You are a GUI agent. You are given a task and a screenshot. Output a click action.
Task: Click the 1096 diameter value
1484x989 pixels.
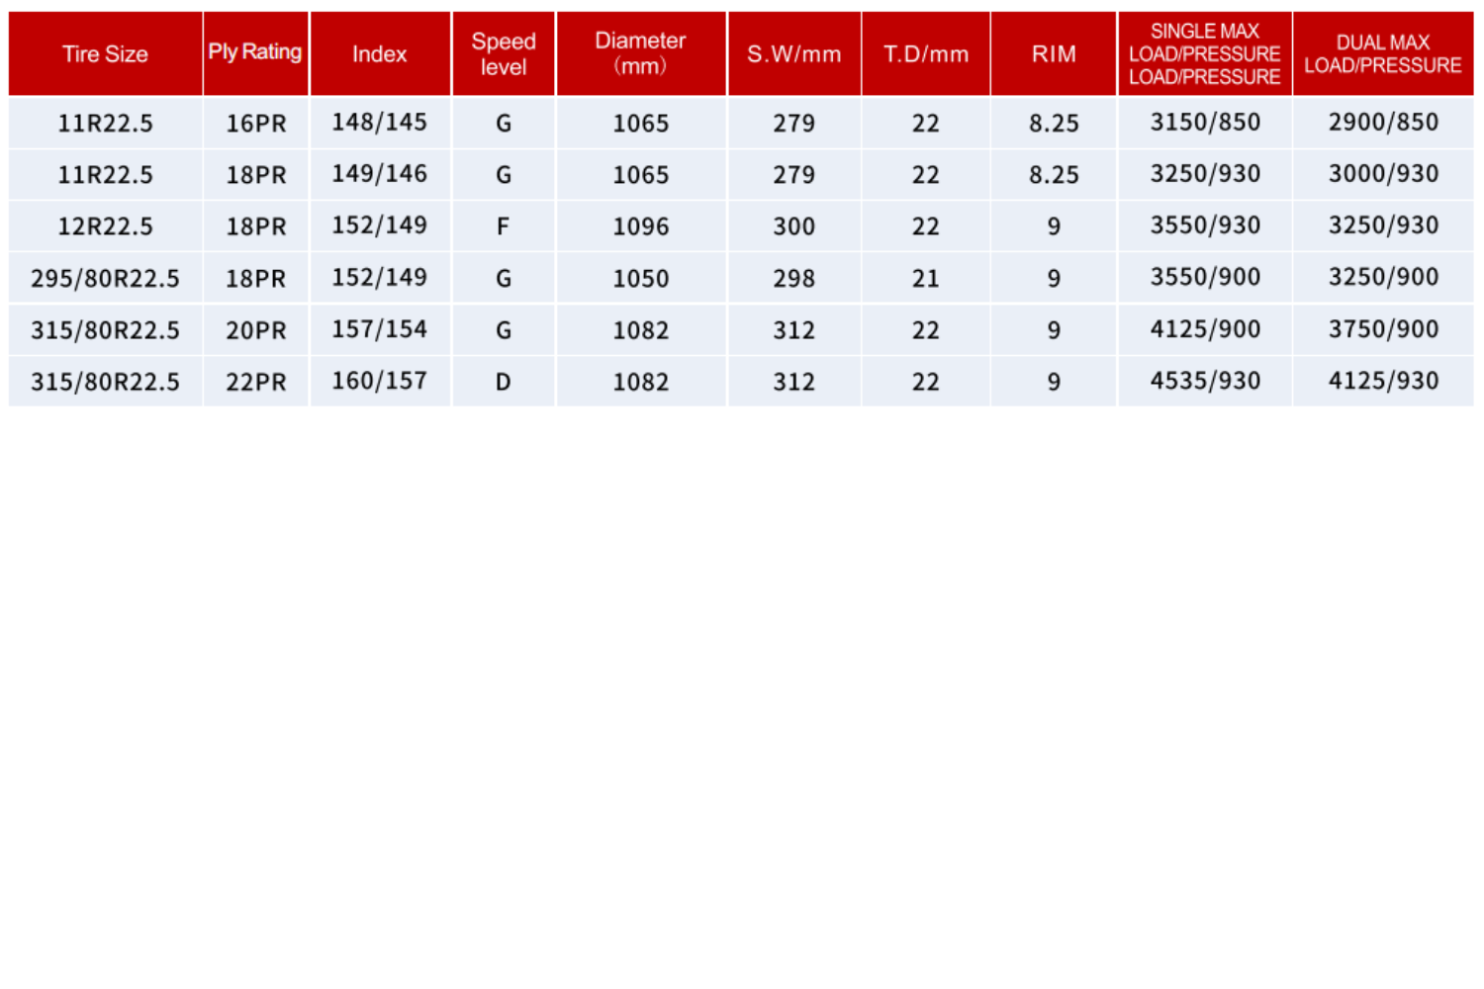pyautogui.click(x=640, y=226)
